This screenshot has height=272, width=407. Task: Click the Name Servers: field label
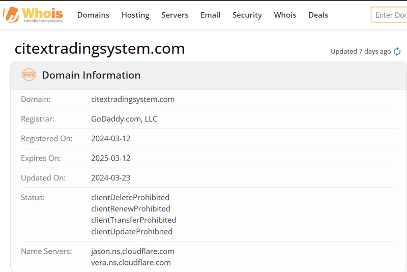coord(46,251)
